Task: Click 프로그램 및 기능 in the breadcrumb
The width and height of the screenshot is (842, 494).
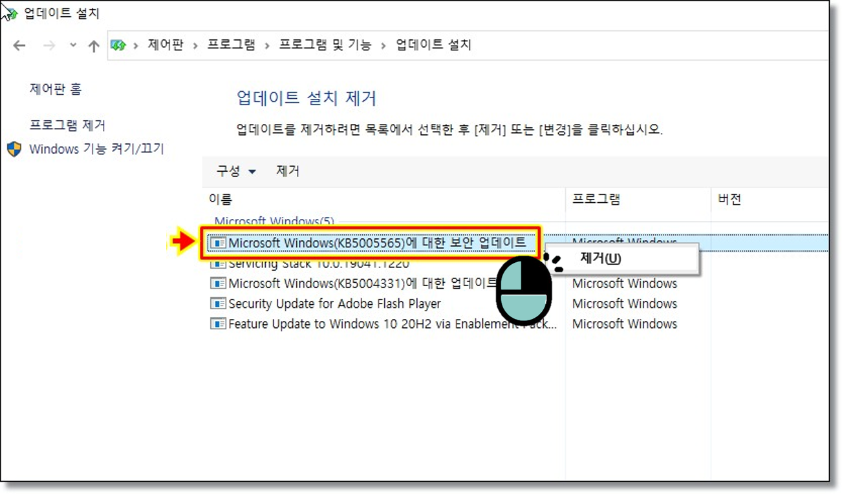Action: click(x=325, y=45)
